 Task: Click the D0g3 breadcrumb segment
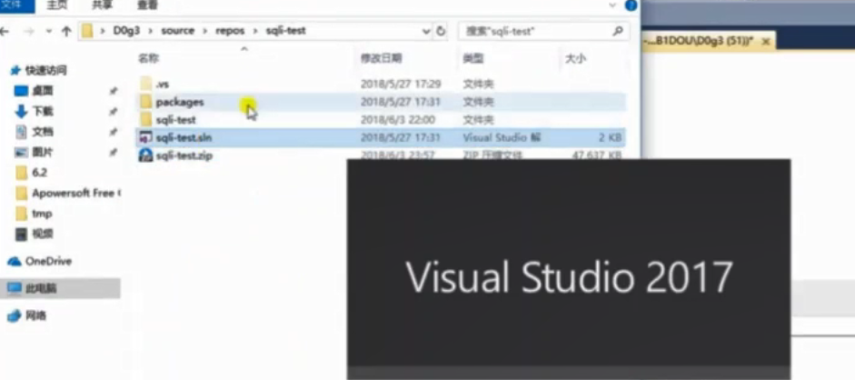coord(126,31)
